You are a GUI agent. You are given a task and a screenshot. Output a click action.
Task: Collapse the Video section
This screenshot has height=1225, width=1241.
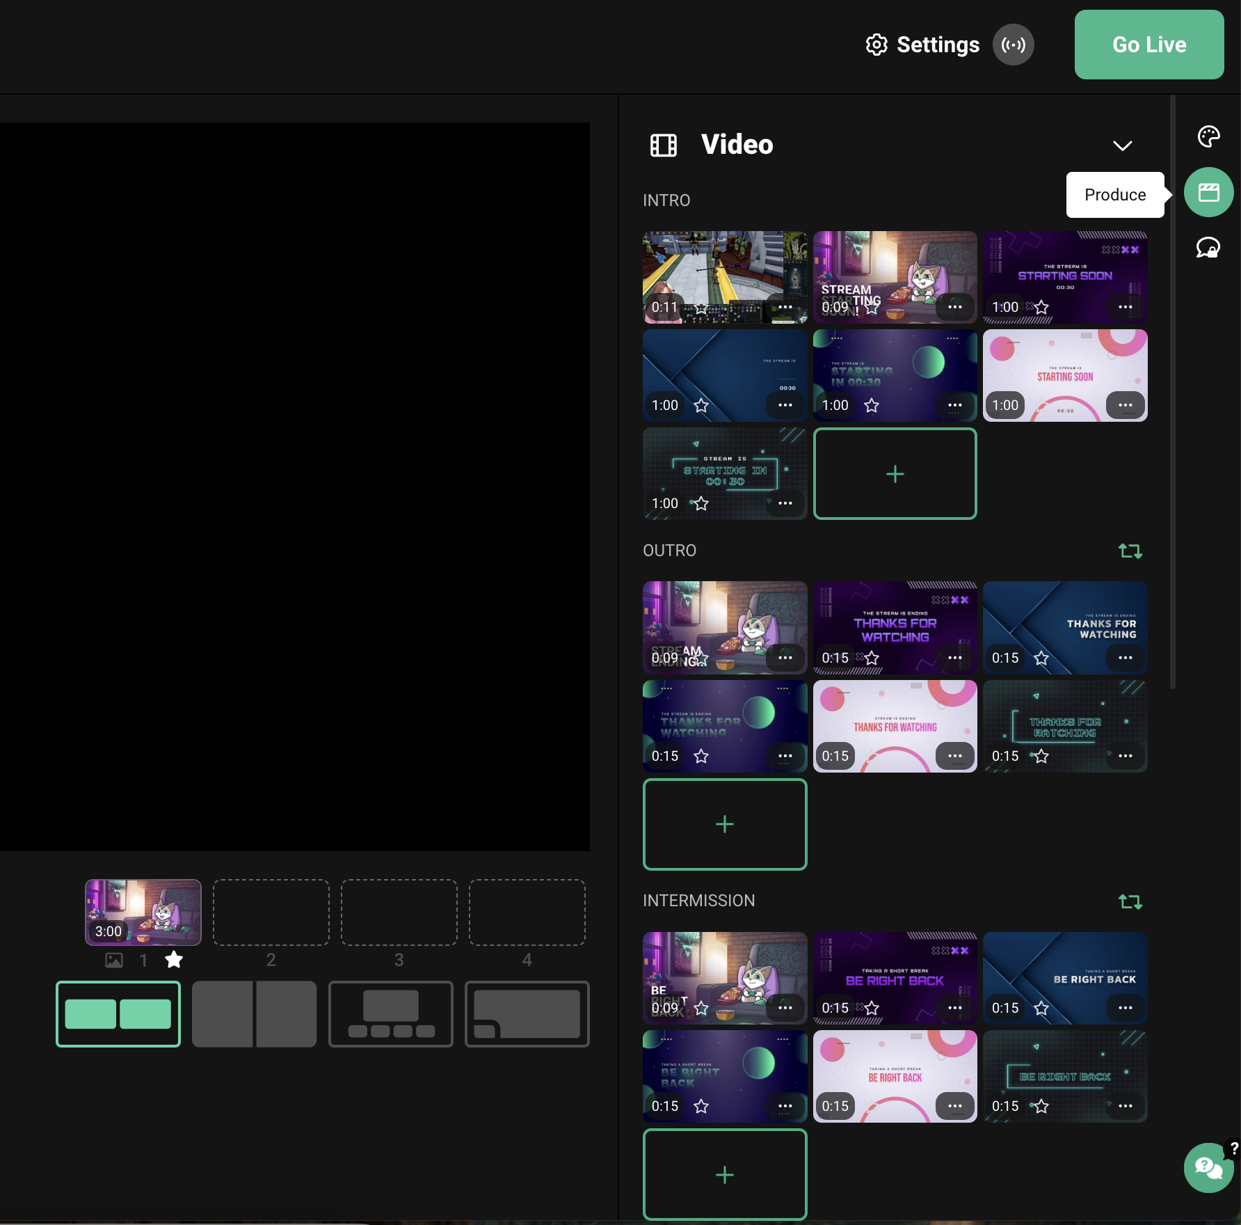(x=1123, y=145)
